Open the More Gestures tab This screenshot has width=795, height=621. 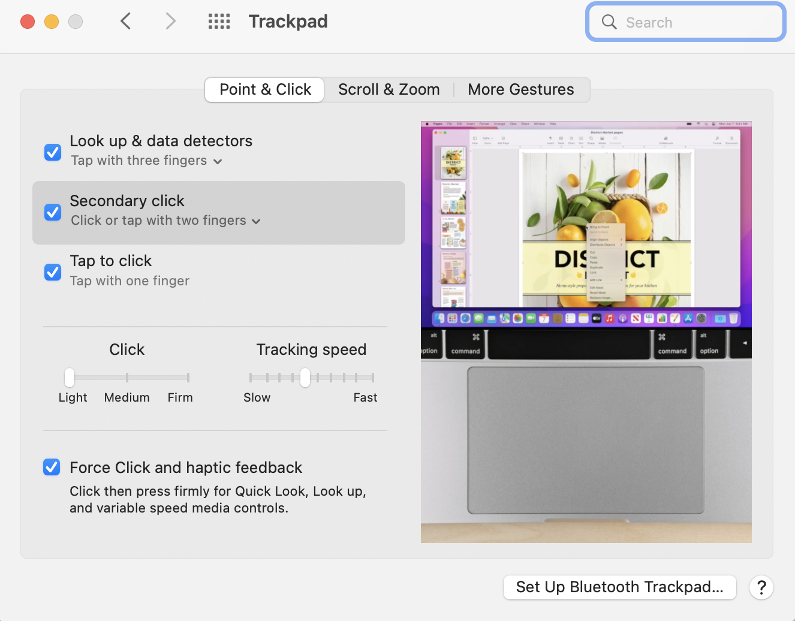tap(521, 90)
